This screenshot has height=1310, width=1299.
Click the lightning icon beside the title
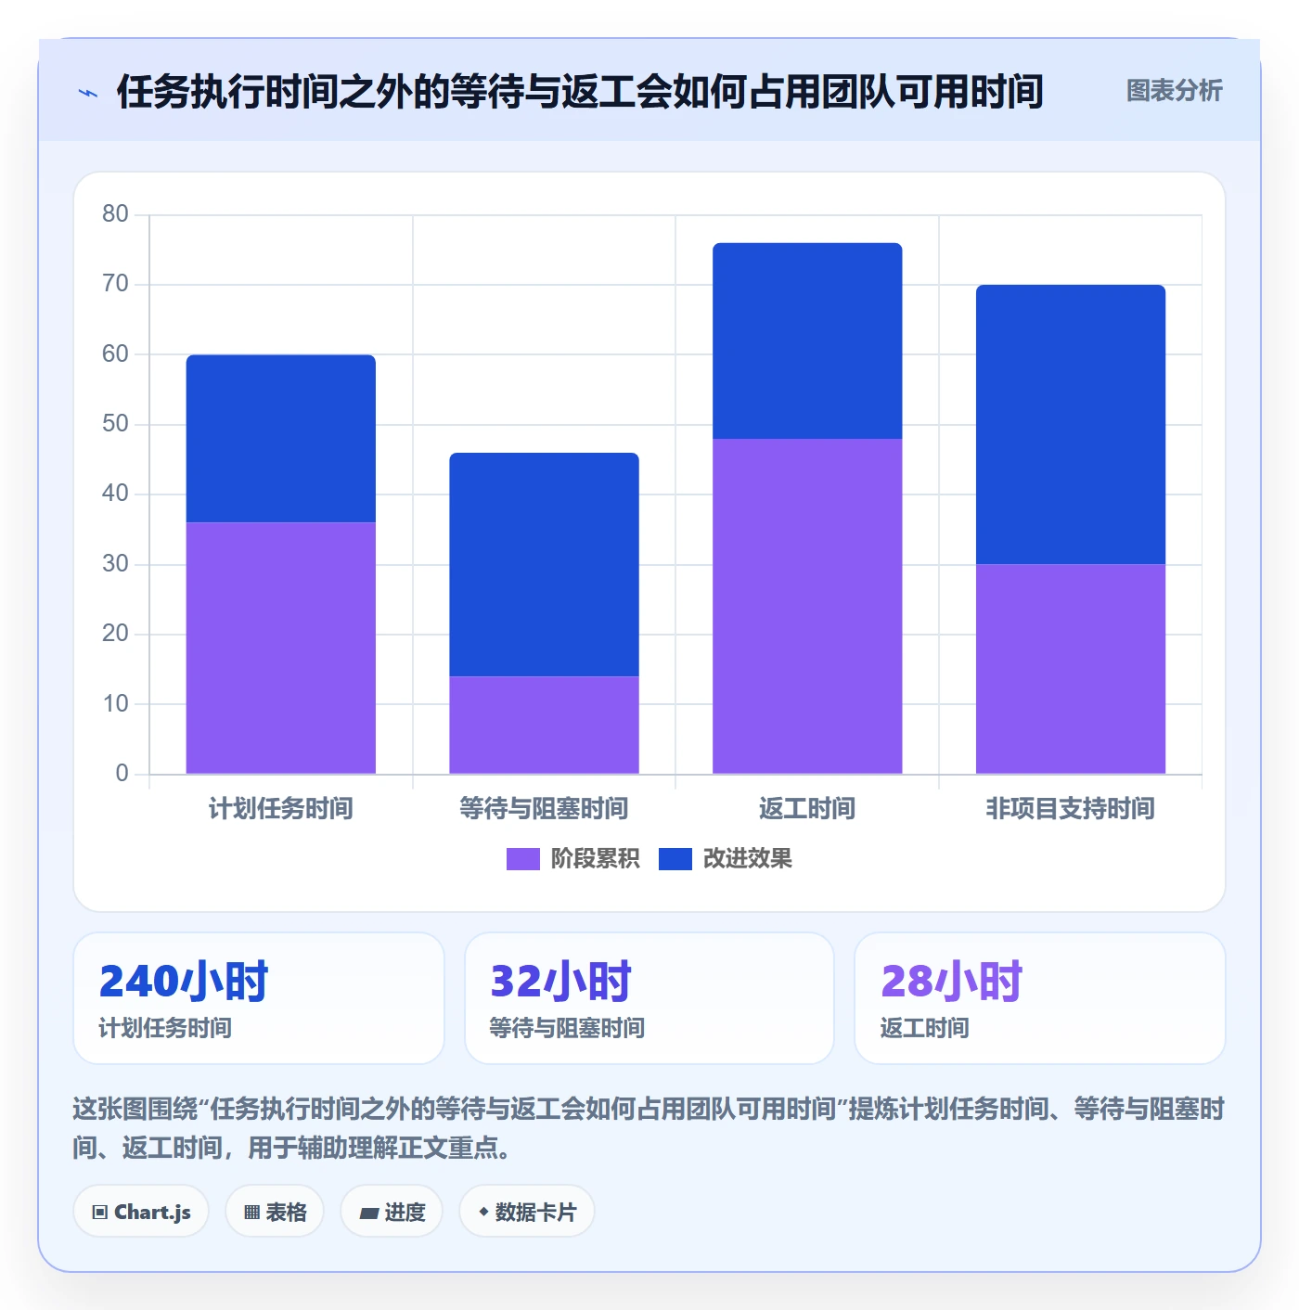point(88,93)
